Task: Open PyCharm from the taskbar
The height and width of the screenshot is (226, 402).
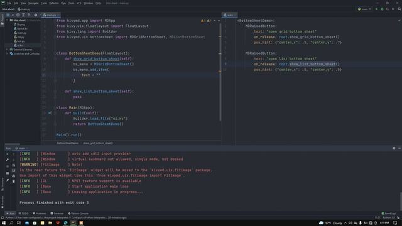Action: point(73,223)
